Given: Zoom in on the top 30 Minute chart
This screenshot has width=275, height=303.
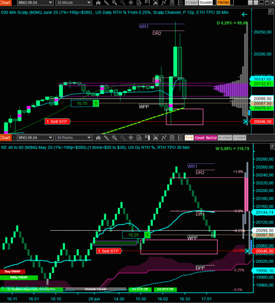Looking at the screenshot, I should tap(114, 2).
